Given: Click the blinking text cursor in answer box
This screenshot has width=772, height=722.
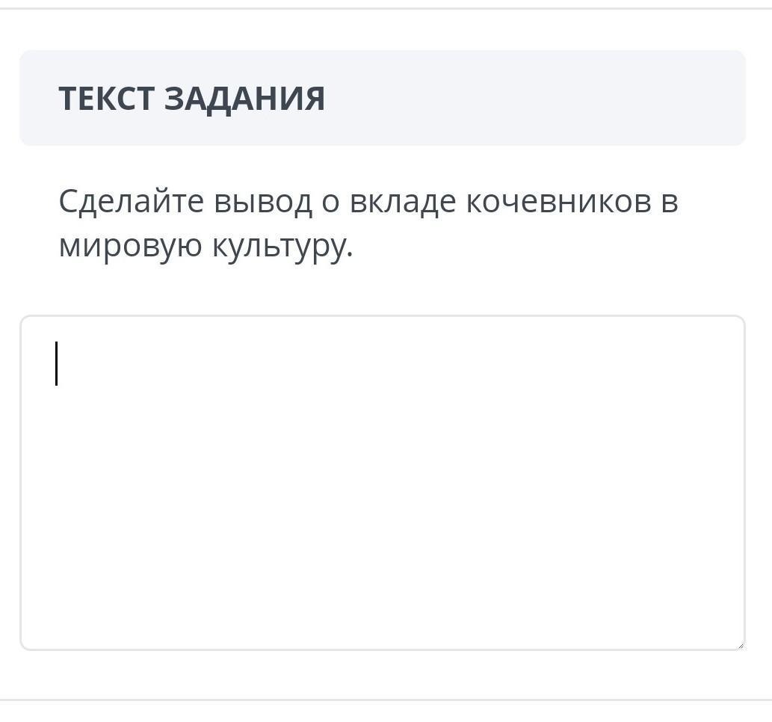Looking at the screenshot, I should 57,363.
